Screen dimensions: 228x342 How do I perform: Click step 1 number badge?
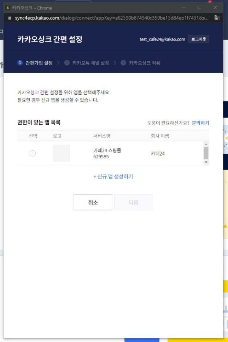tap(20, 63)
